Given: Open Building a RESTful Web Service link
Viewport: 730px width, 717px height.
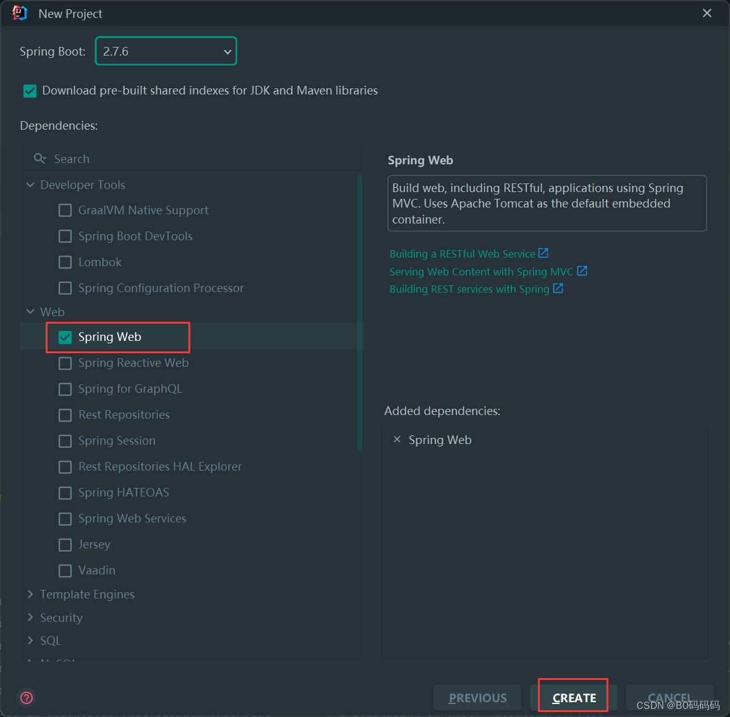Looking at the screenshot, I should coord(462,254).
